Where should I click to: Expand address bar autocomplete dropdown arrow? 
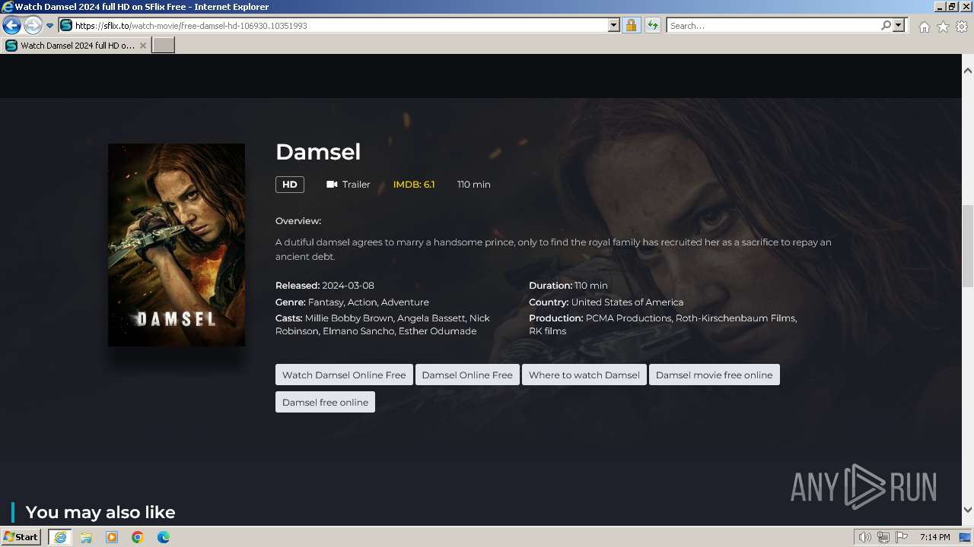(614, 26)
